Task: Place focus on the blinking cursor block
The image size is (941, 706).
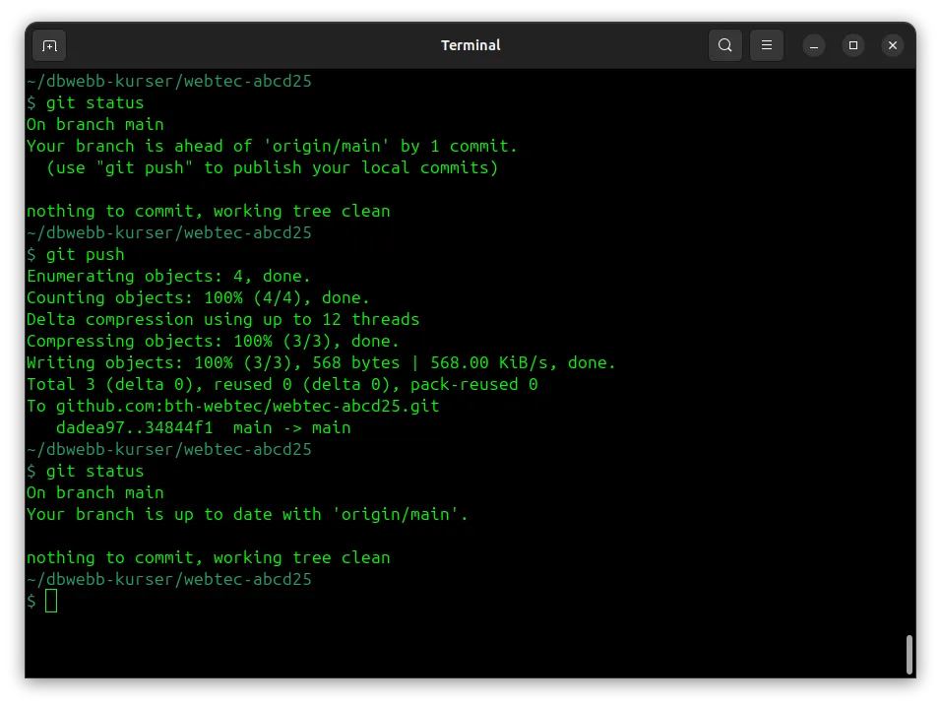Action: tap(51, 601)
